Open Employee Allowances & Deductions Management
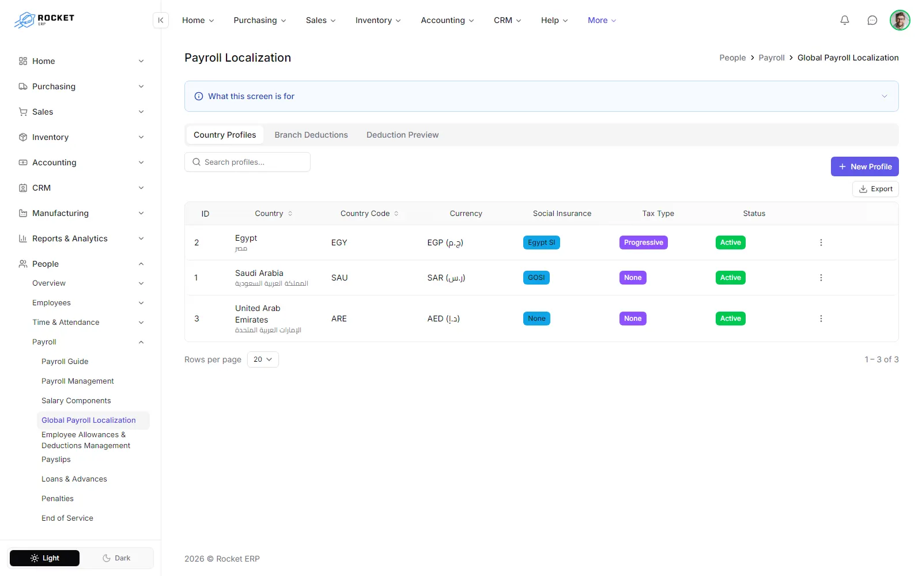This screenshot has width=922, height=576. (x=86, y=440)
